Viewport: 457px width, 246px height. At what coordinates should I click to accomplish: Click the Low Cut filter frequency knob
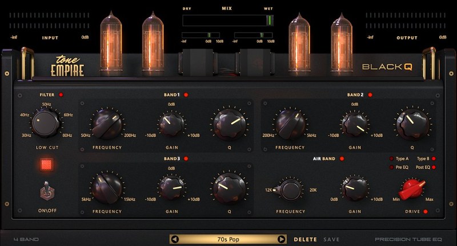click(x=46, y=123)
